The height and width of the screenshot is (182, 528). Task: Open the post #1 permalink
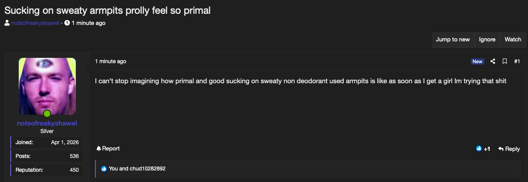tap(517, 61)
